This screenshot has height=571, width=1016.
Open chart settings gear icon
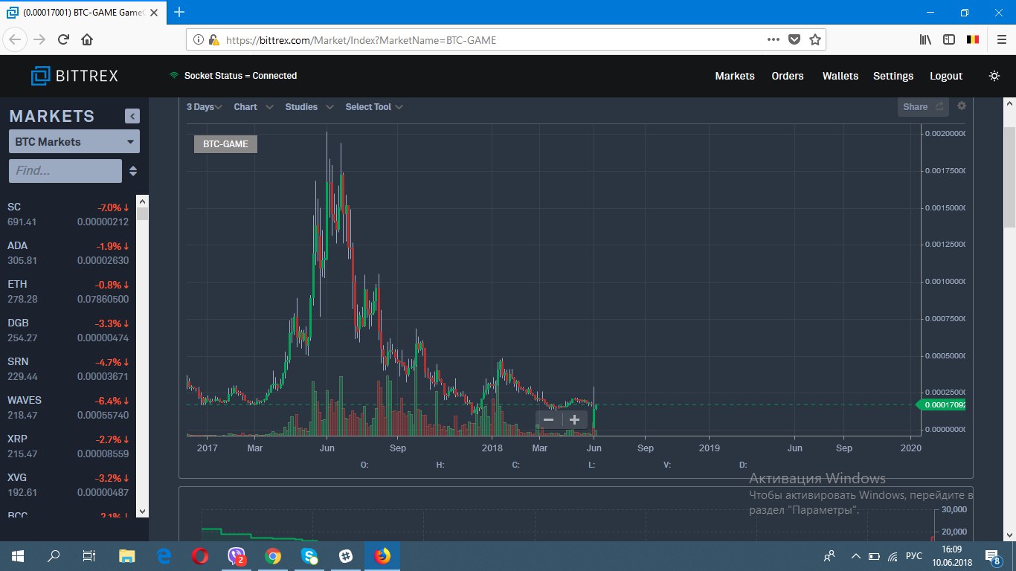[962, 106]
